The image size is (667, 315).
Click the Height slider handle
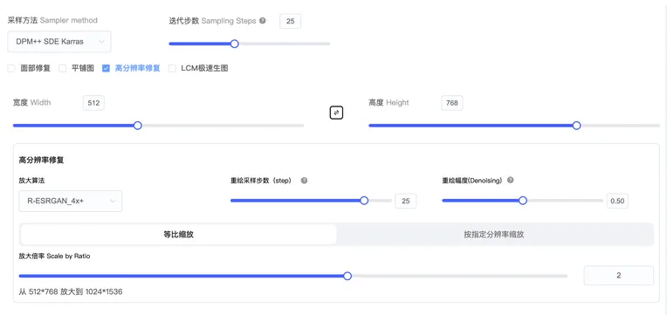(x=576, y=126)
